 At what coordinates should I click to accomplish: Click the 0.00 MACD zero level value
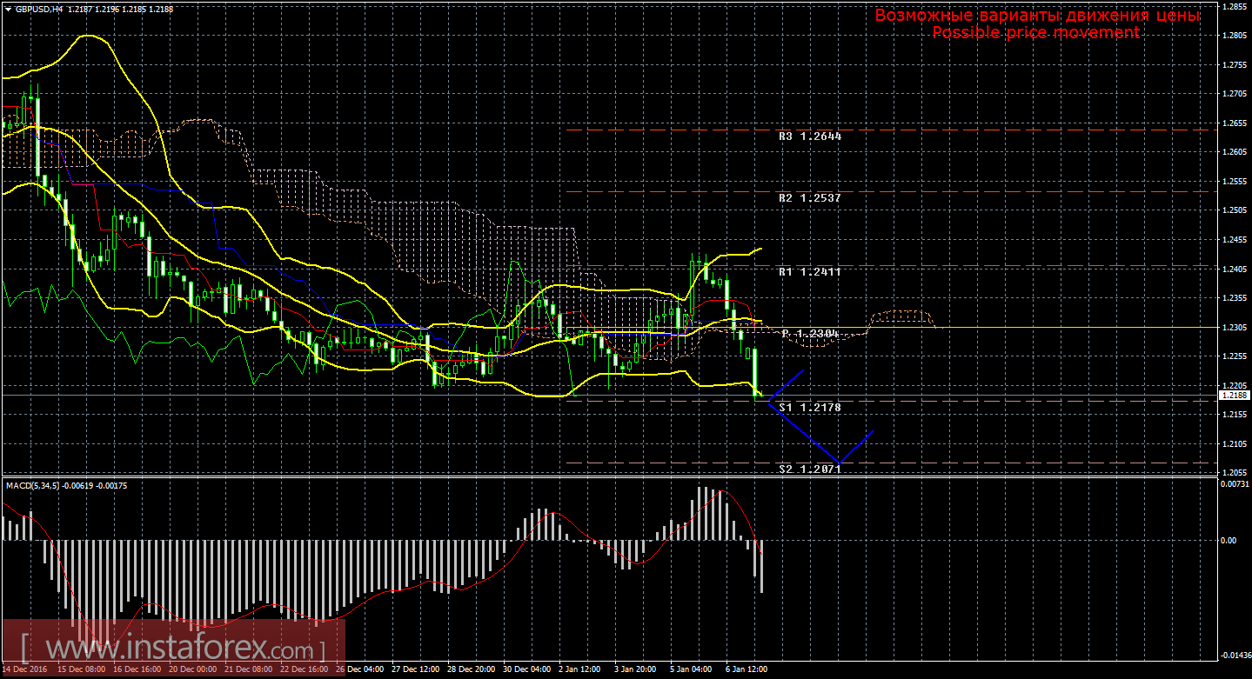(x=1230, y=541)
